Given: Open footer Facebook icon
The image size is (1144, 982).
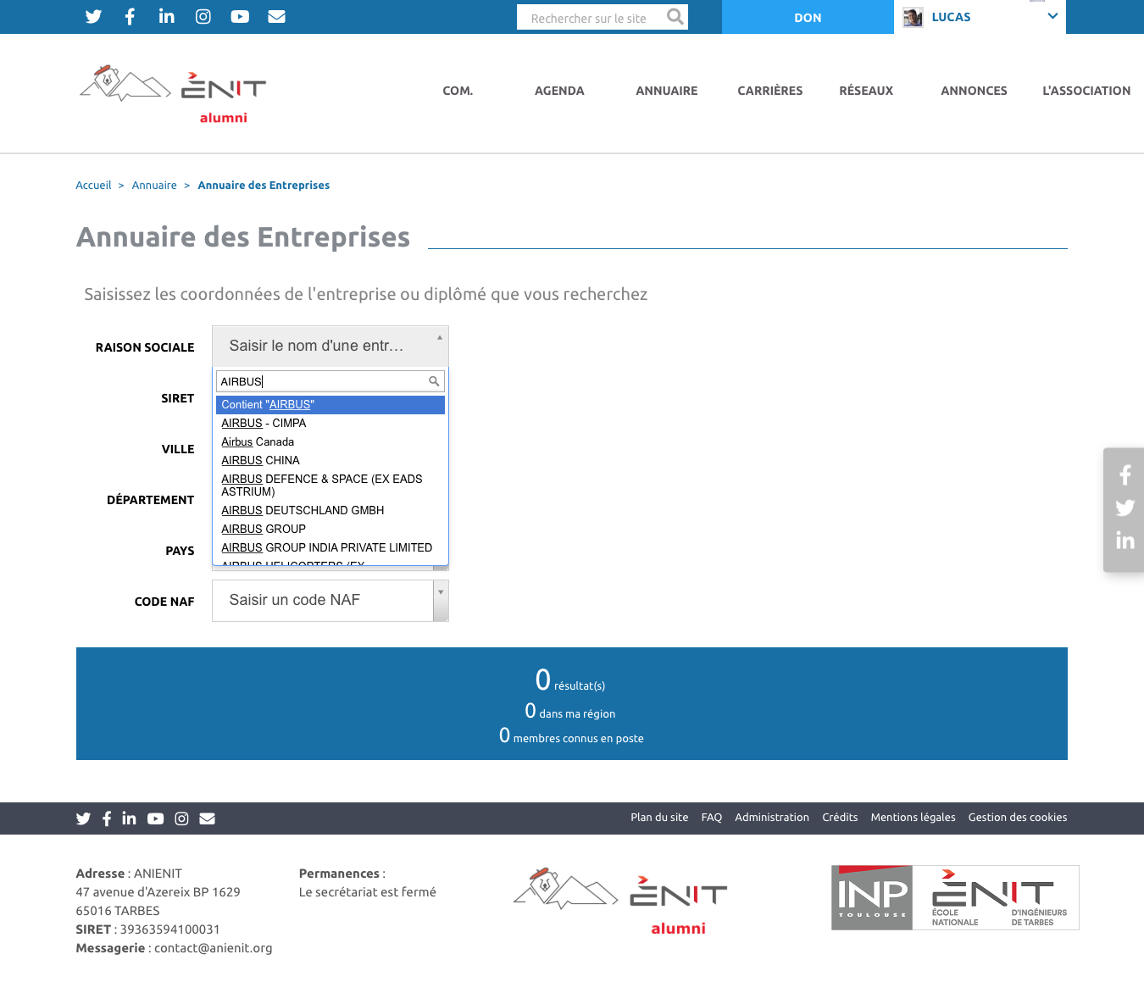Looking at the screenshot, I should (107, 818).
